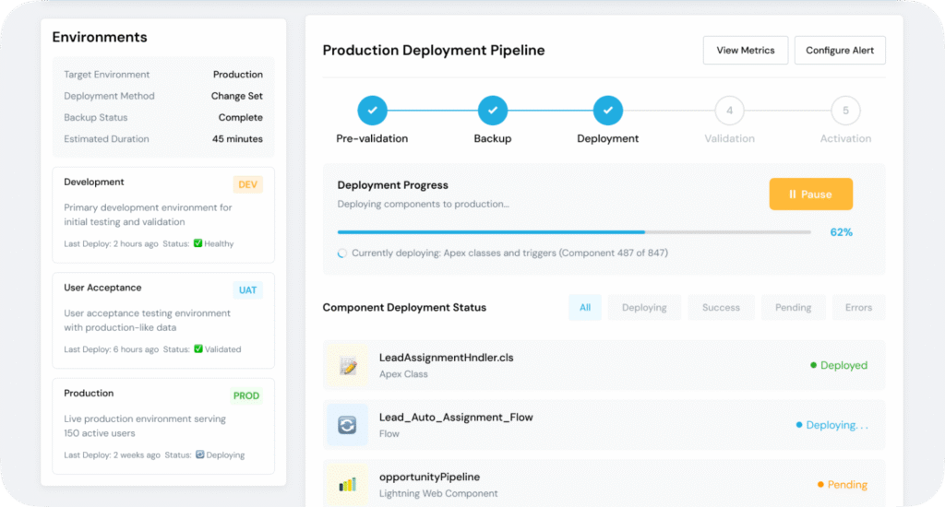Click the green Validated status icon
The width and height of the screenshot is (945, 507).
198,349
